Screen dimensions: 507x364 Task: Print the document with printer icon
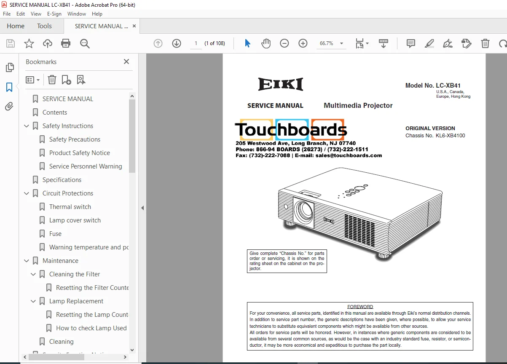pos(66,43)
